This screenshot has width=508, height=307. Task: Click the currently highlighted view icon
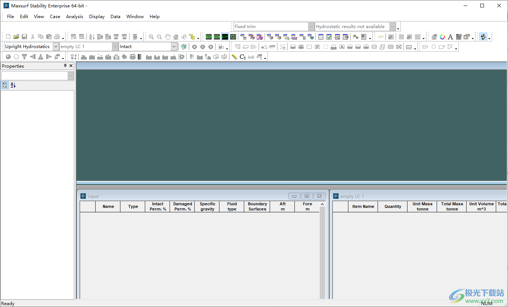click(225, 37)
